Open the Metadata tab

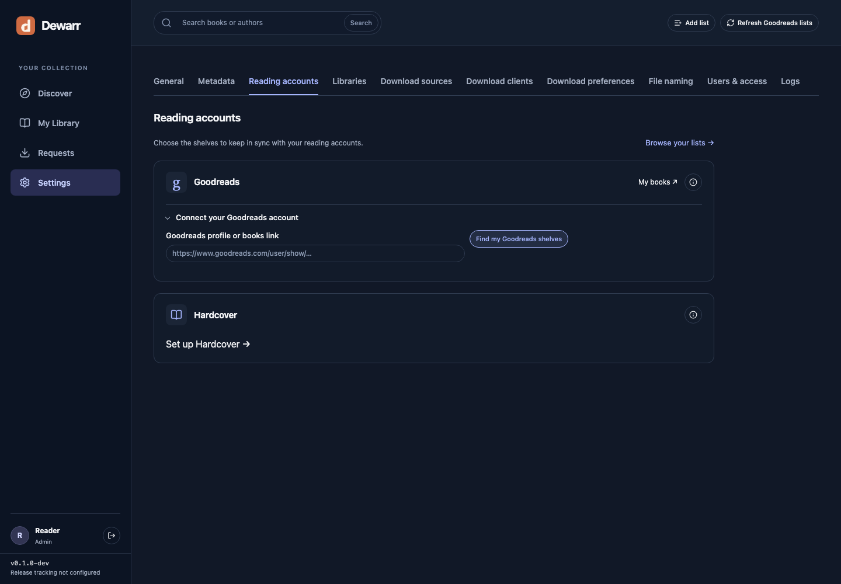tap(216, 82)
